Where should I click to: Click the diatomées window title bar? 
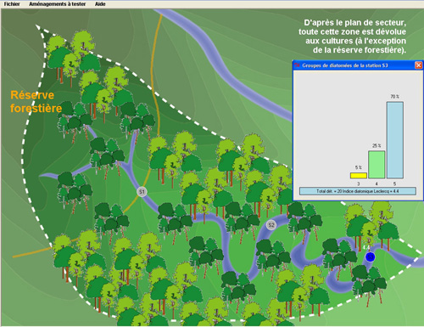[x=354, y=65]
